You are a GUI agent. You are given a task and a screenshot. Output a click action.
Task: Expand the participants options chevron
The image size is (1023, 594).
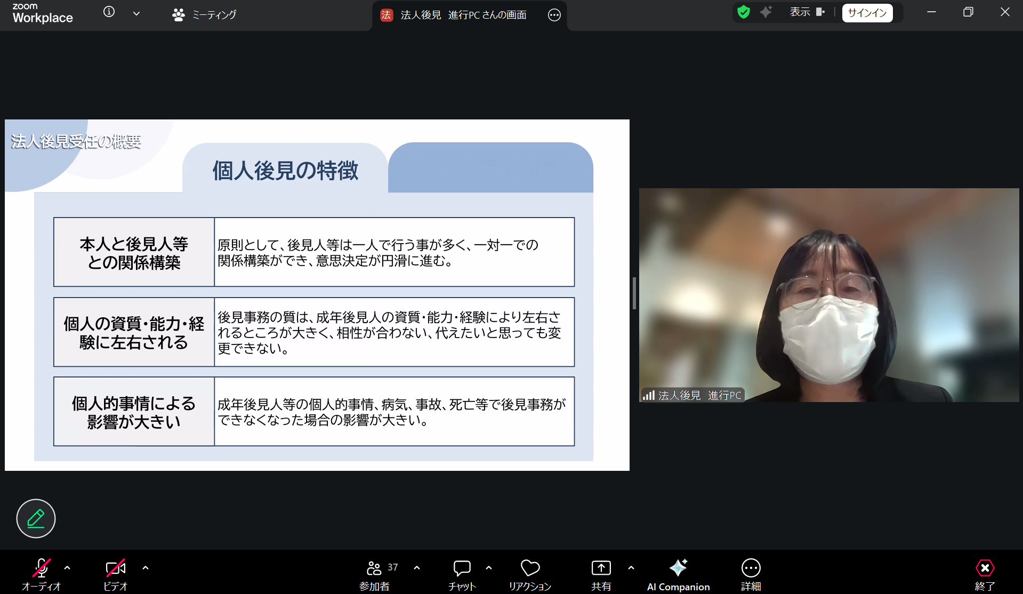[417, 568]
